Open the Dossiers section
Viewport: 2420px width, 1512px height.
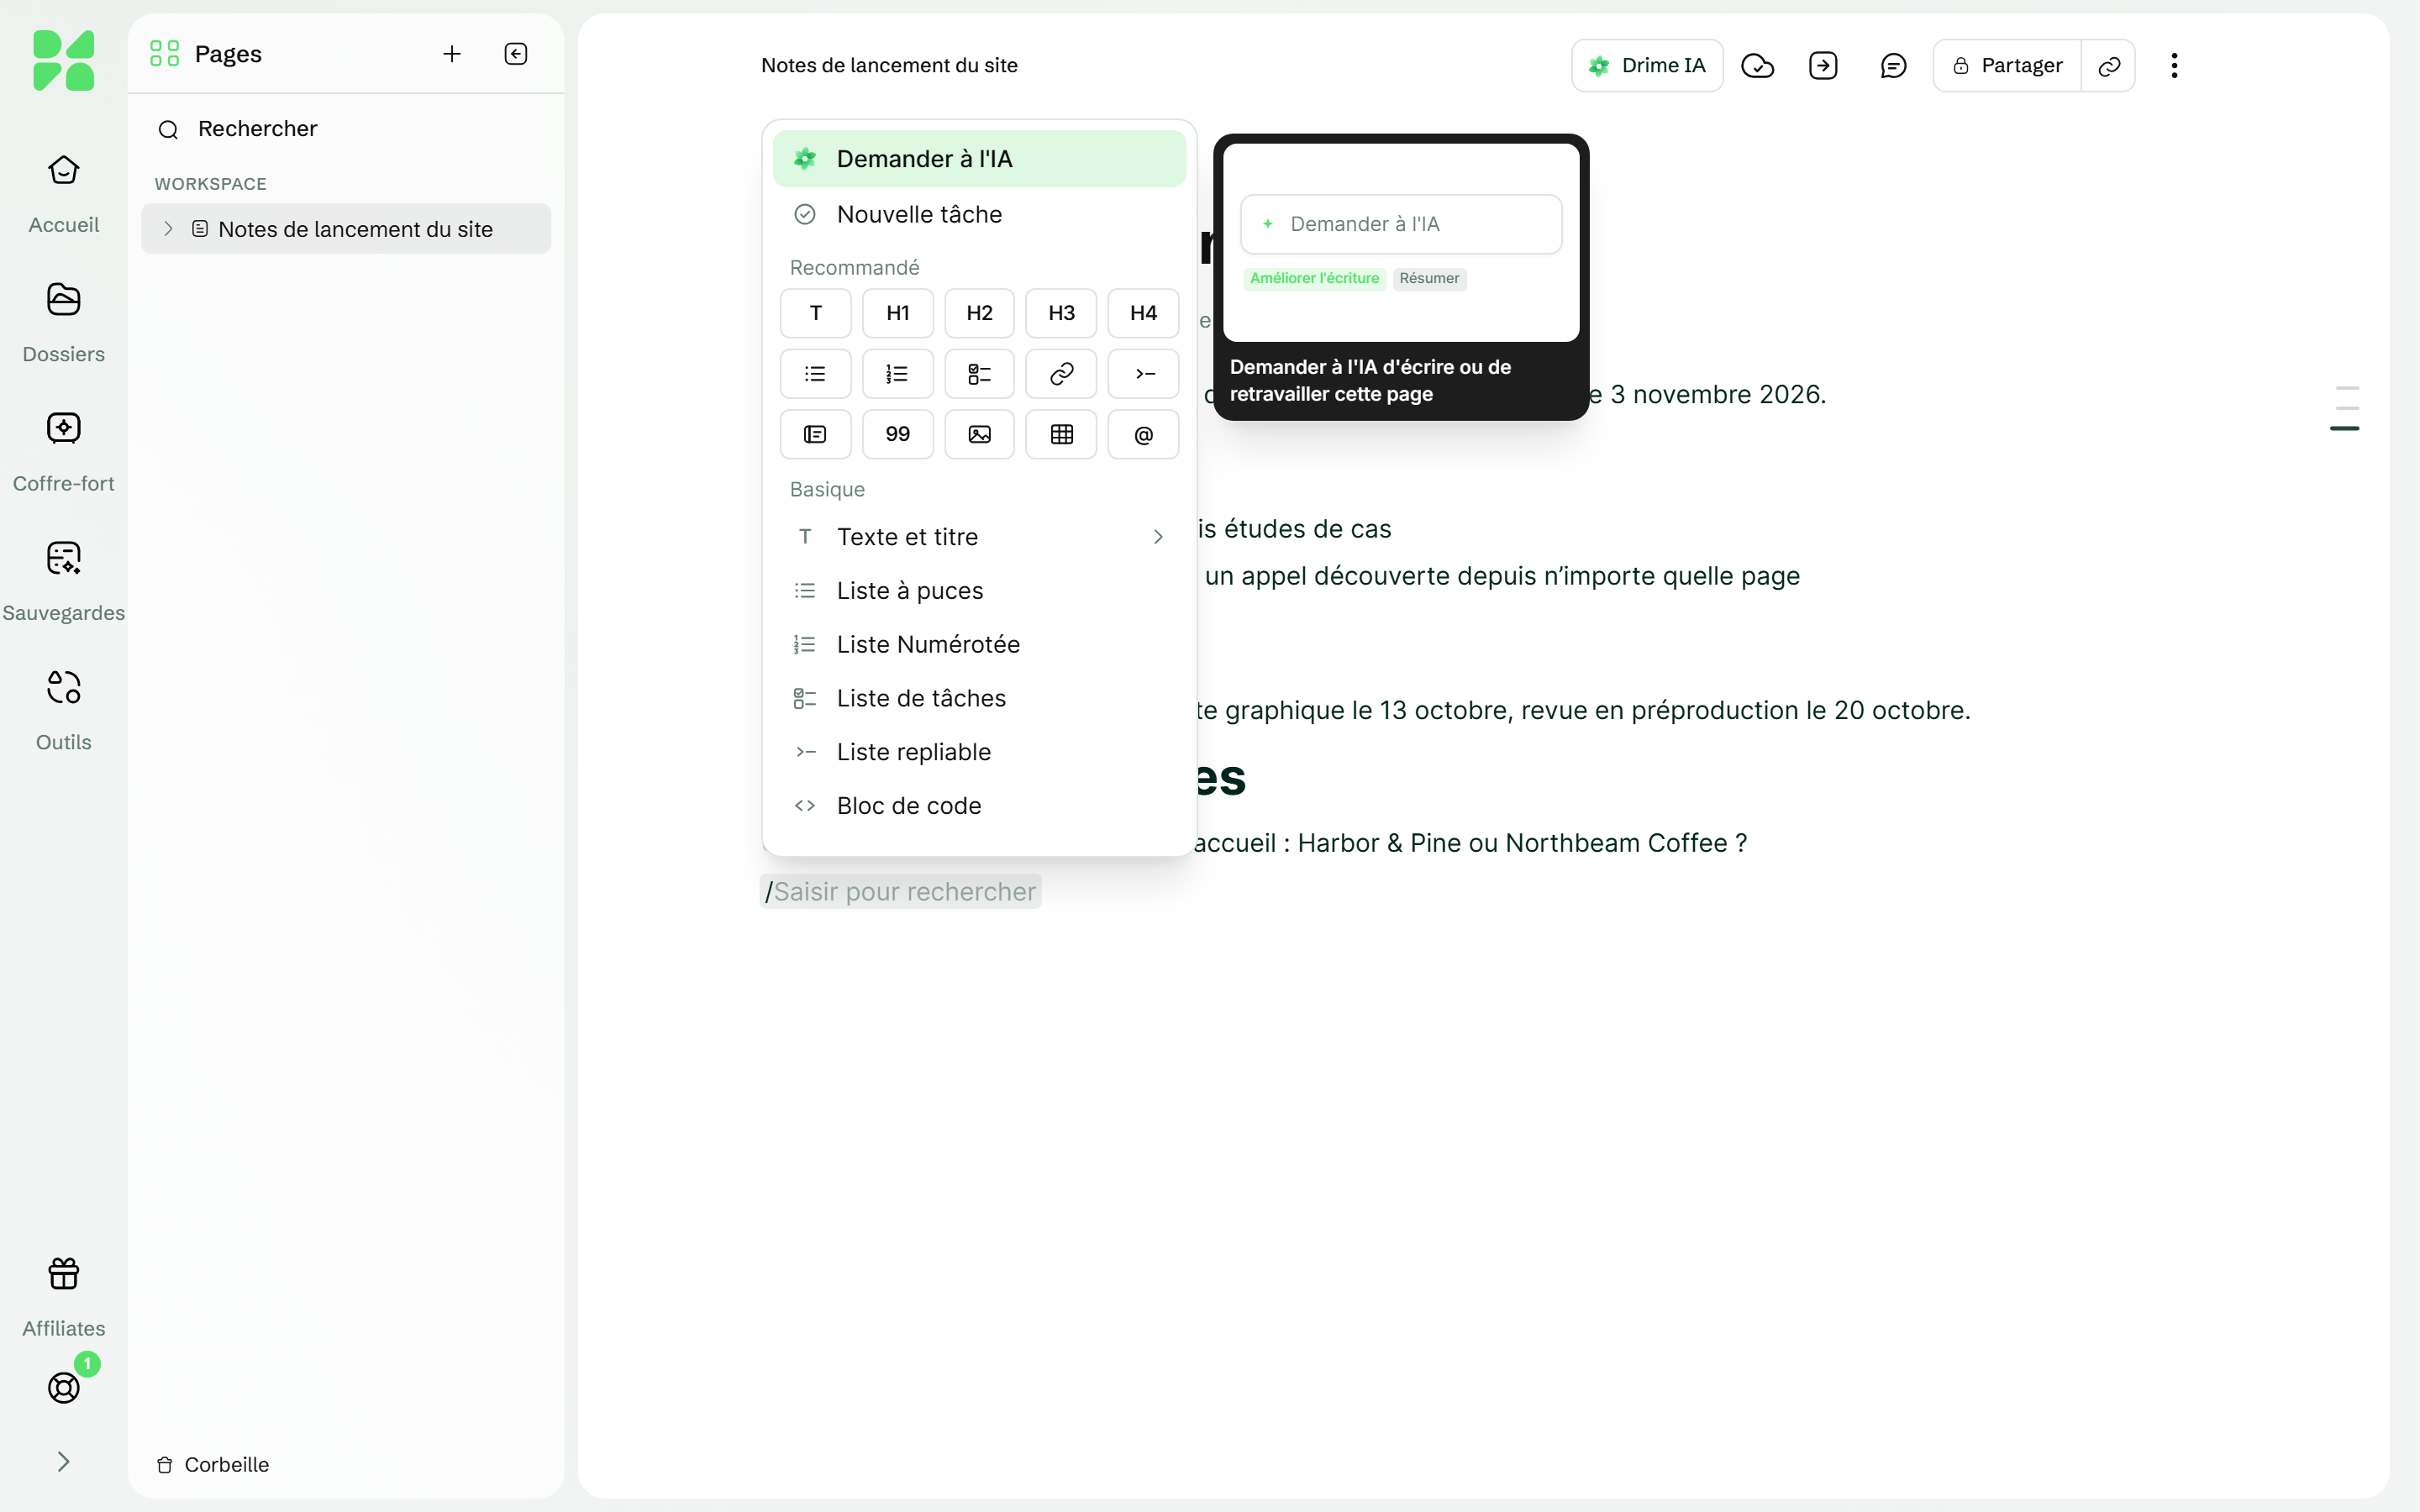coord(63,323)
